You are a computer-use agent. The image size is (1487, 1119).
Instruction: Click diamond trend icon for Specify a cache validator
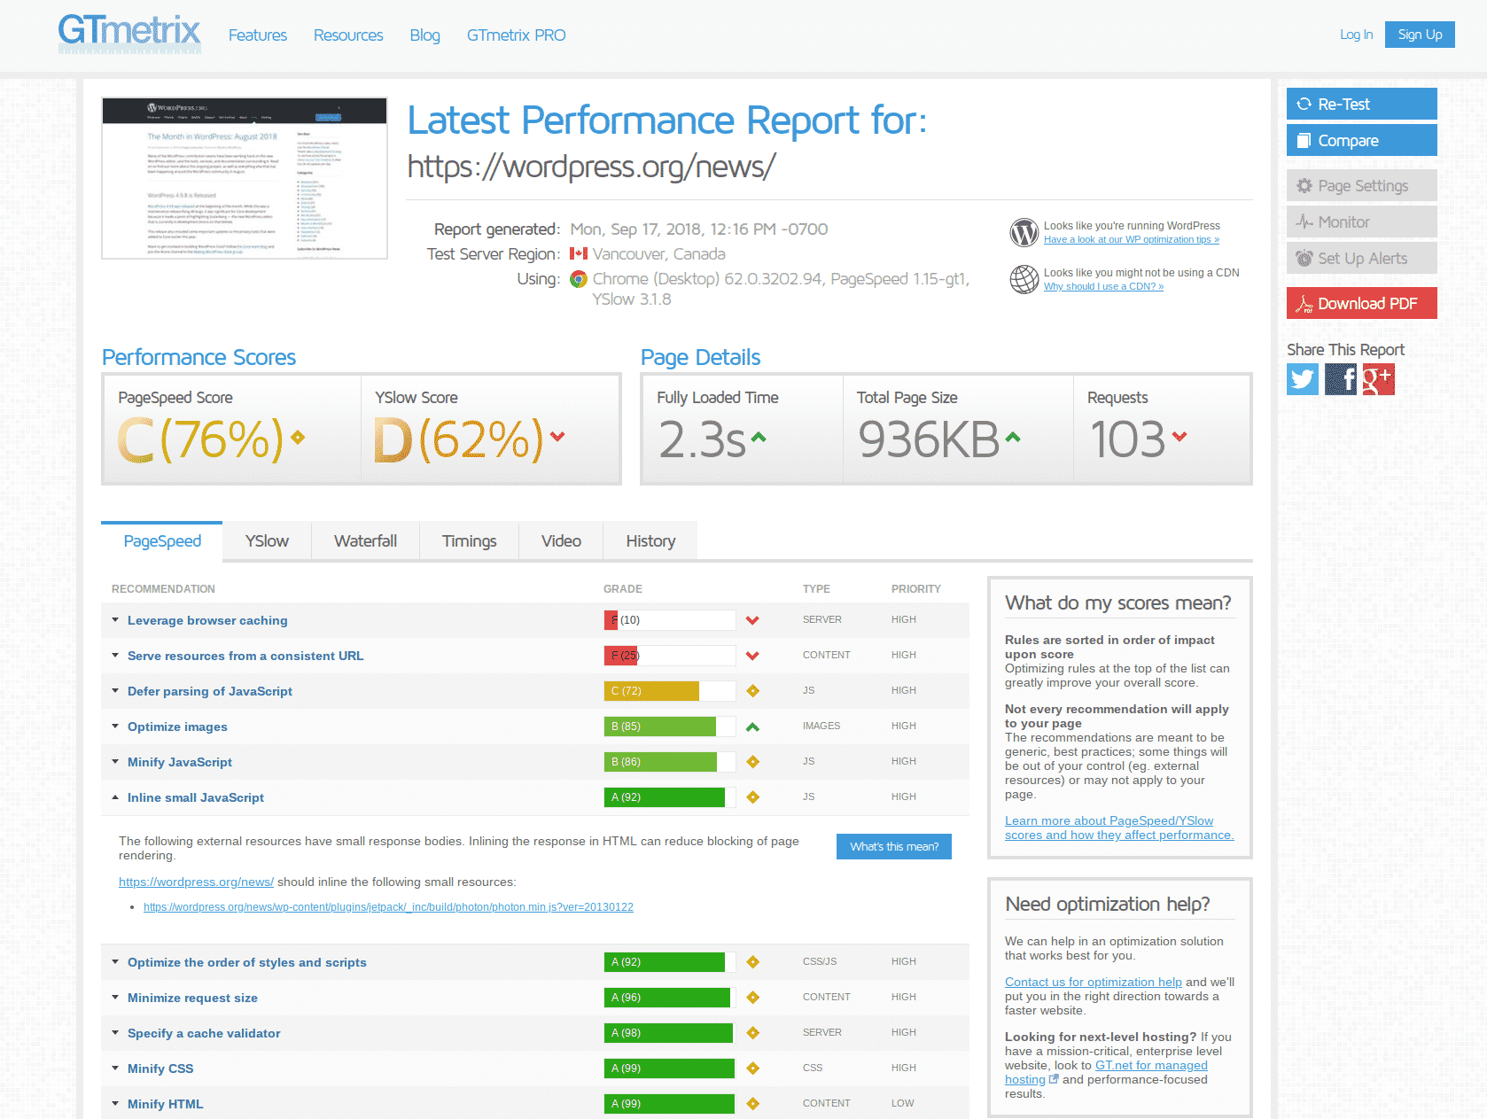coord(752,1033)
